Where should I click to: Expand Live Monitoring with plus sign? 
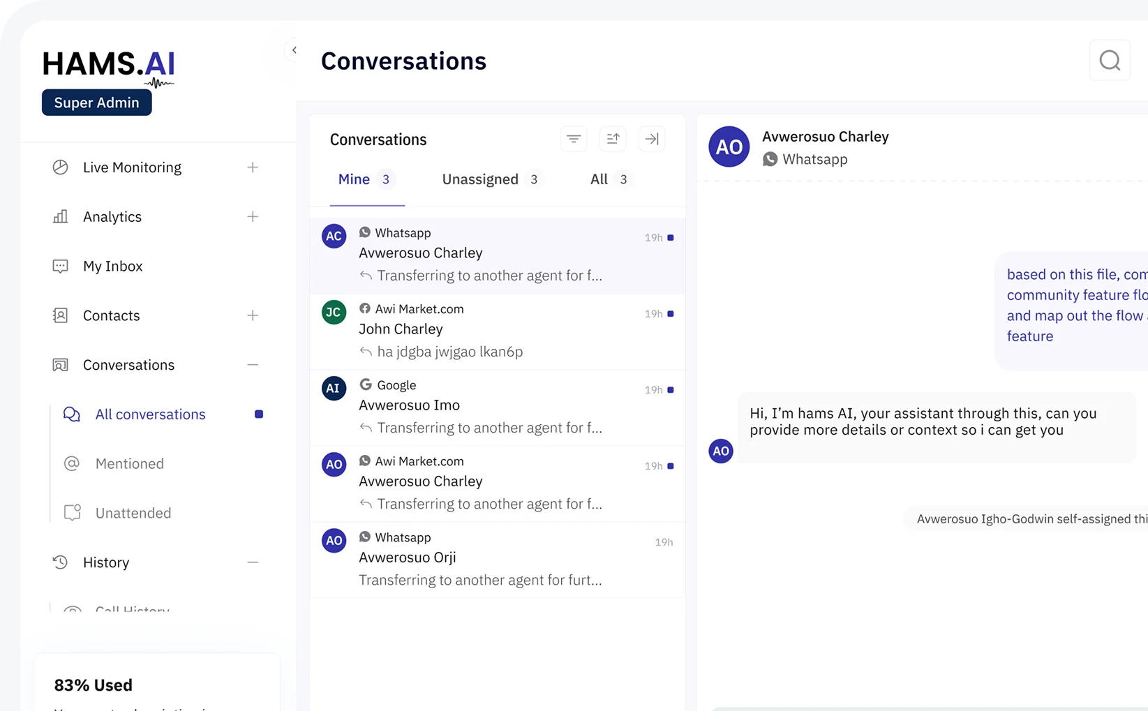tap(253, 167)
